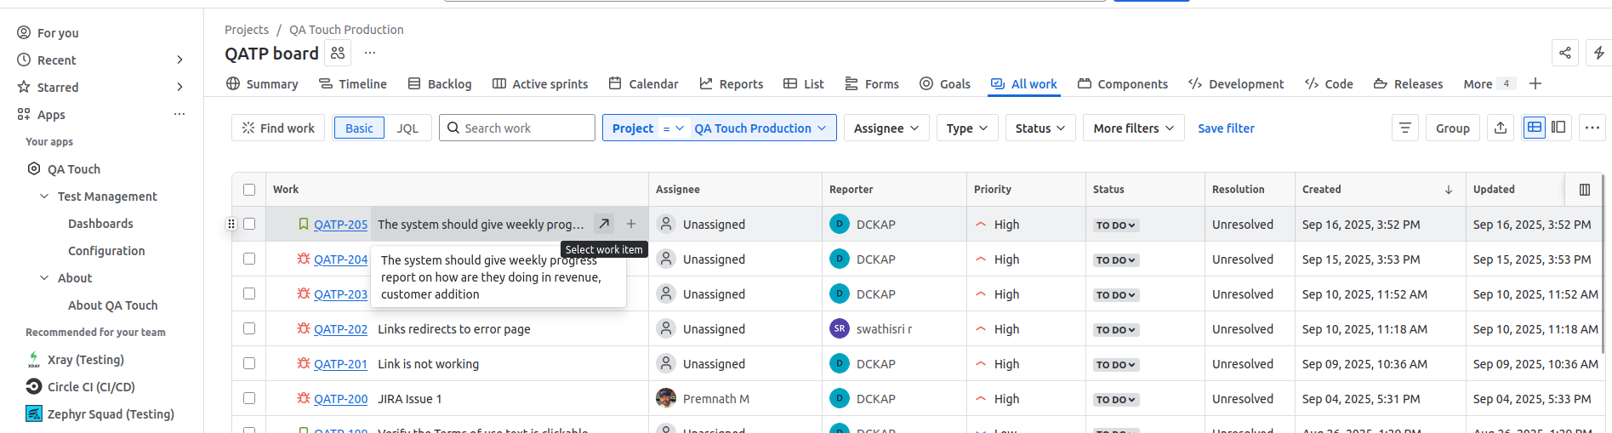Go to the Releases tab

pyautogui.click(x=1409, y=83)
